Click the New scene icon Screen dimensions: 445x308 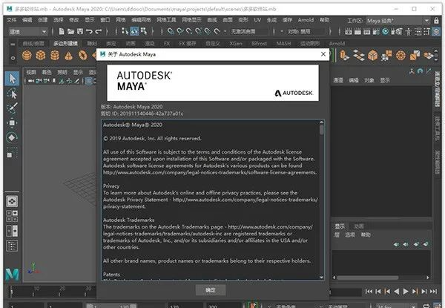(x=62, y=31)
